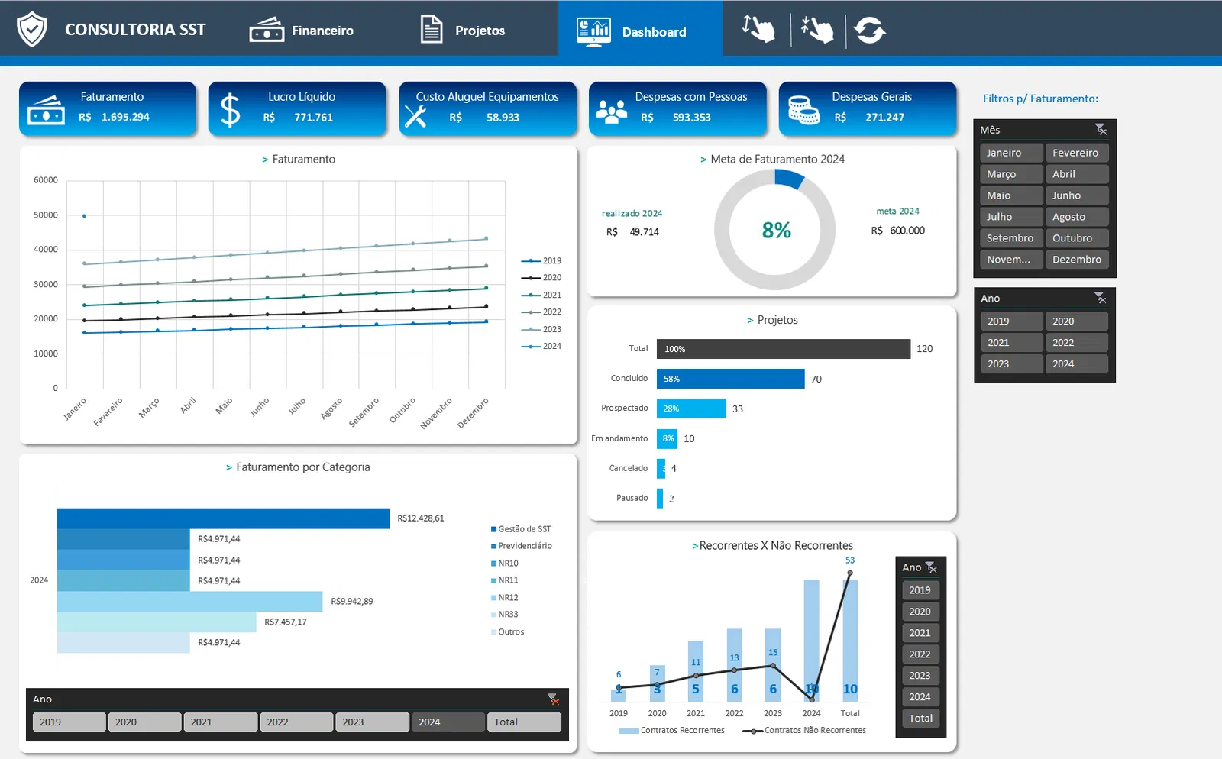Switch to the Projetos tab
1222x759 pixels.
click(x=463, y=31)
